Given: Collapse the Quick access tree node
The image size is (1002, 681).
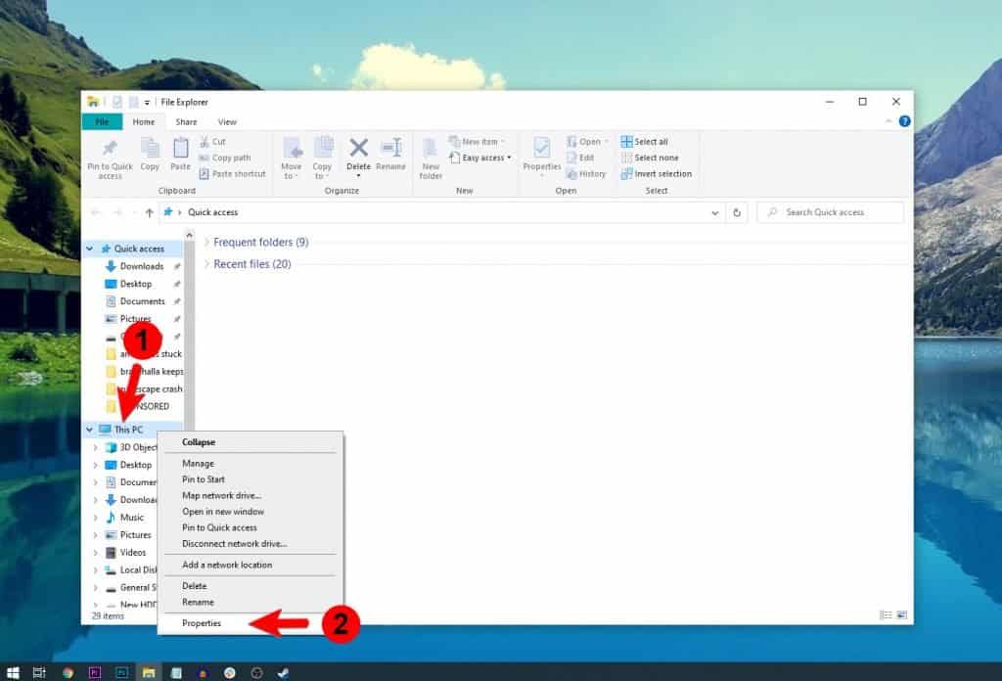Looking at the screenshot, I should click(90, 249).
